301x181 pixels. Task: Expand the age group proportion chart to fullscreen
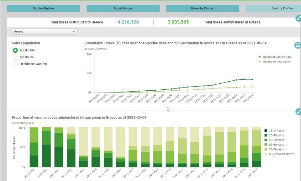(298, 112)
